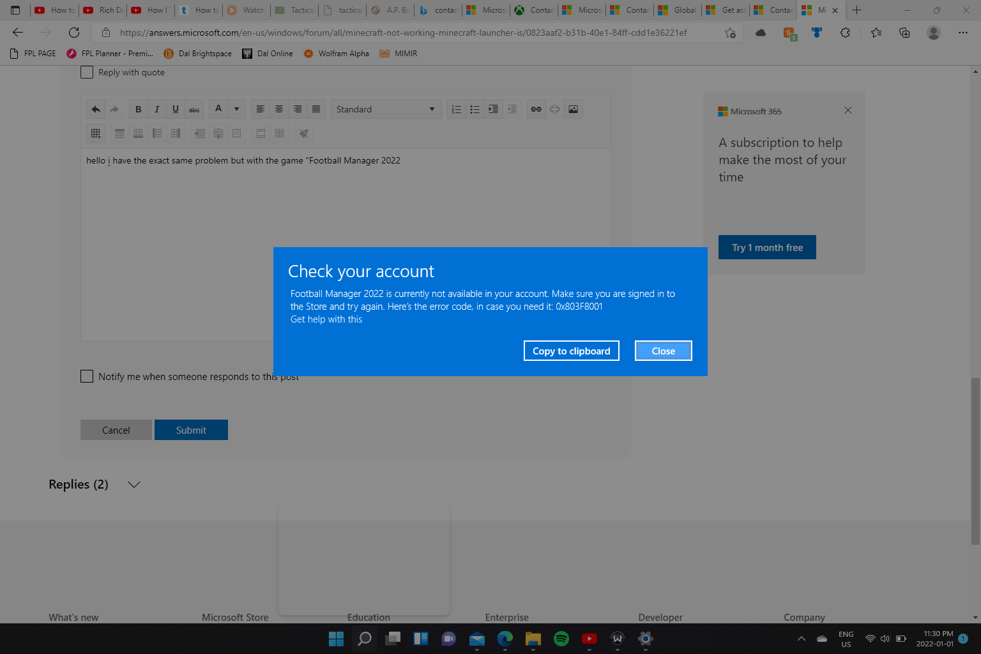981x654 pixels.
Task: Toggle italic formatting
Action: click(156, 109)
